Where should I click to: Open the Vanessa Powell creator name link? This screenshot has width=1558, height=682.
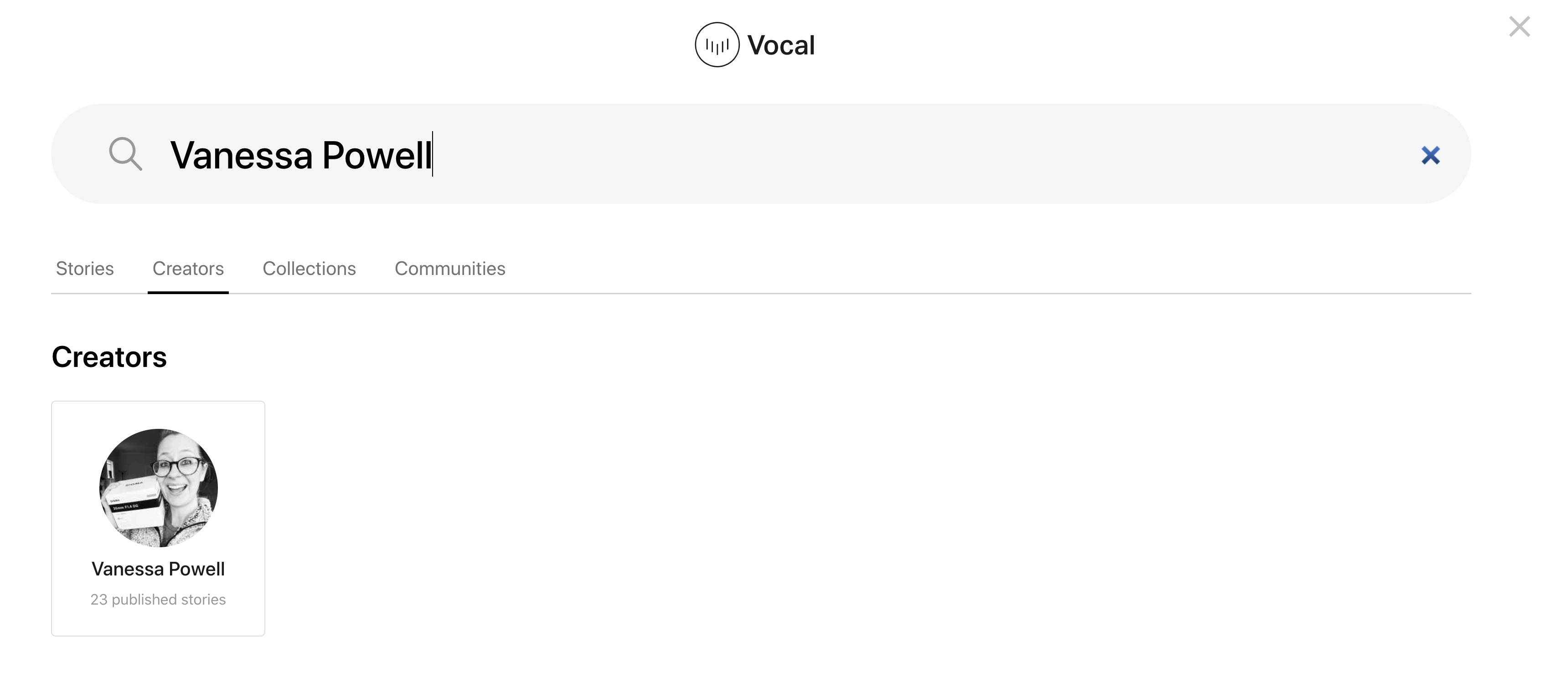tap(159, 569)
